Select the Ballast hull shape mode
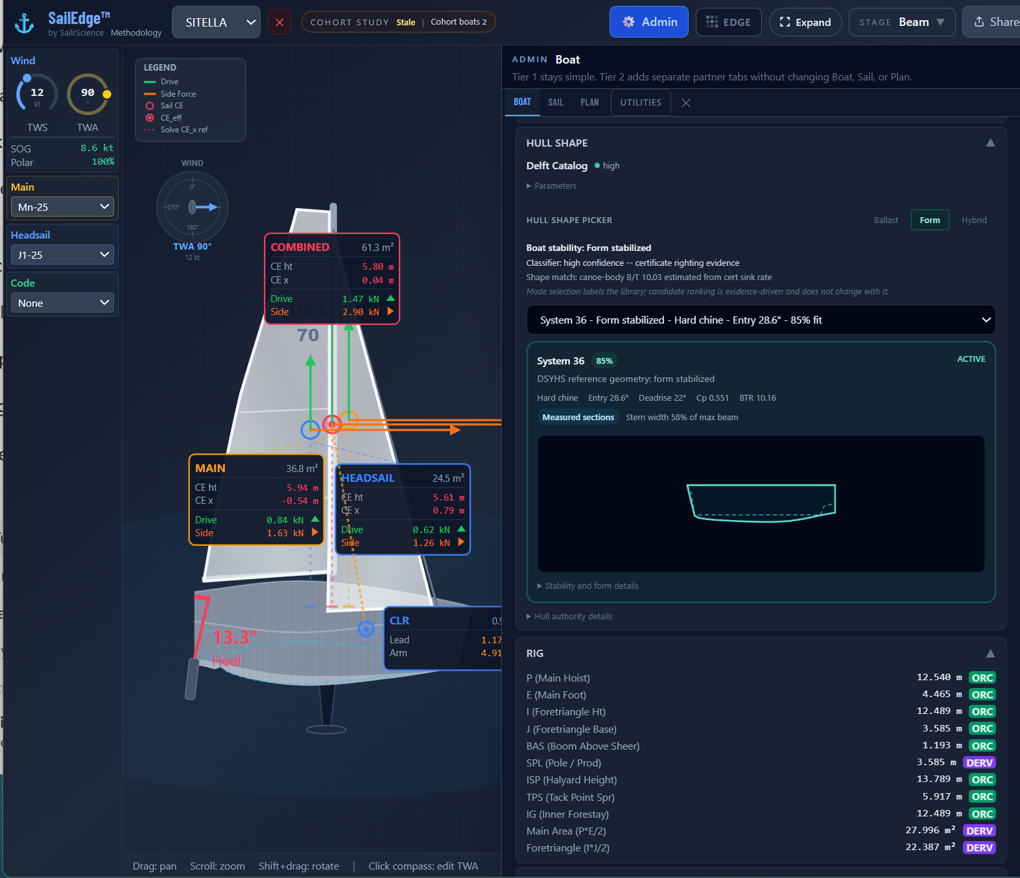The height and width of the screenshot is (878, 1020). 886,220
